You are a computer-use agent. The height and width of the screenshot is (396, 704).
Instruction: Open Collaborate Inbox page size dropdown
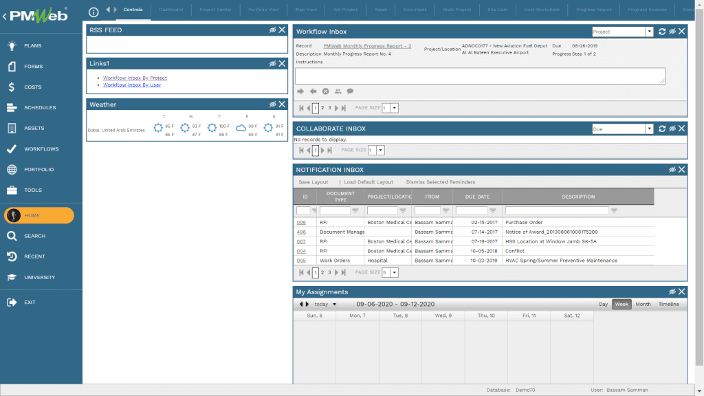pos(380,151)
